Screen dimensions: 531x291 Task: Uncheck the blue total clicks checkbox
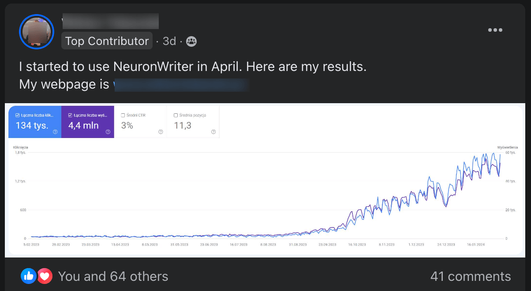click(17, 115)
